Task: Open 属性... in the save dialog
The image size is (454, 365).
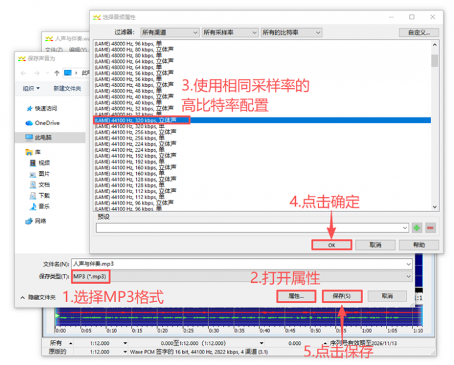Action: coord(296,296)
